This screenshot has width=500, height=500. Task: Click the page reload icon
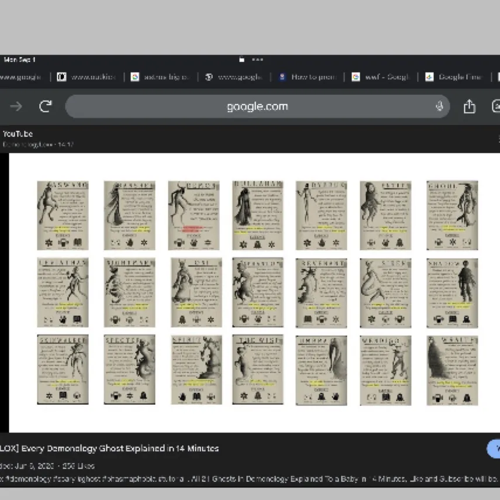(46, 106)
